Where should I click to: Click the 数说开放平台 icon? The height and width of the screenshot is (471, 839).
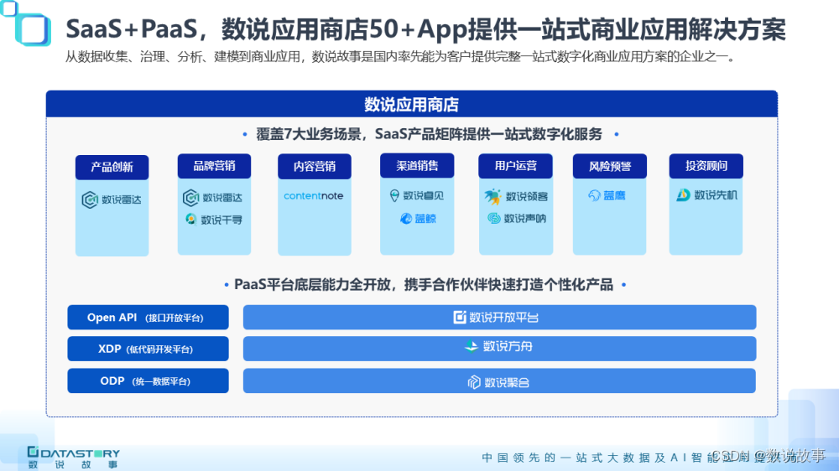[460, 317]
